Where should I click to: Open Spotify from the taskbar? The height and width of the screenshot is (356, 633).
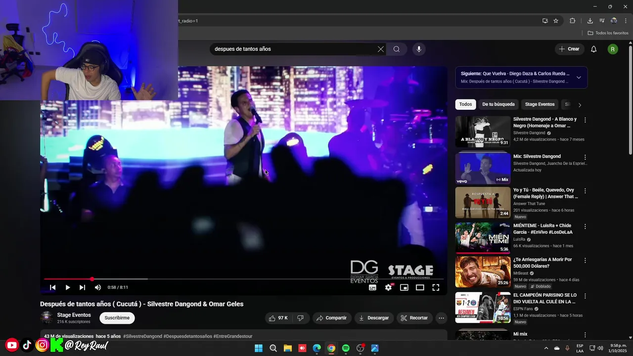click(346, 348)
